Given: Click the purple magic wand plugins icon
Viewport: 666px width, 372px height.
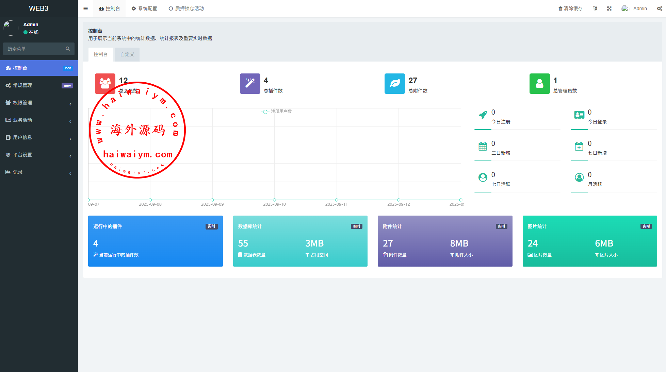Looking at the screenshot, I should pyautogui.click(x=250, y=84).
